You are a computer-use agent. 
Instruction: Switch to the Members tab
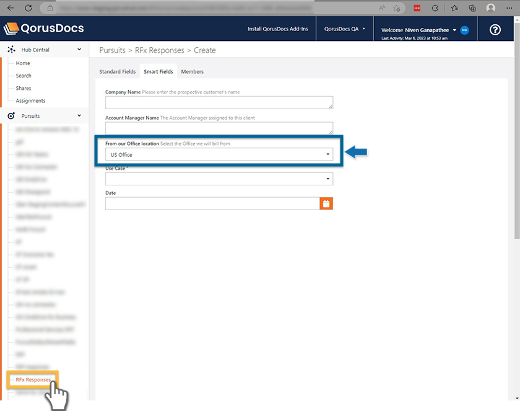(193, 72)
